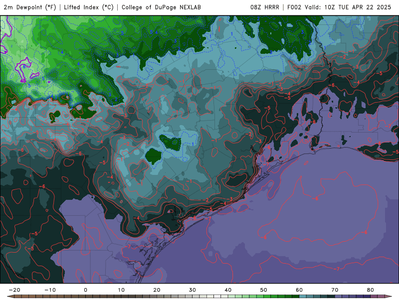The height and width of the screenshot is (299, 399).
Task: Click the "Lifted Index (°C)" title label
Action: click(89, 7)
